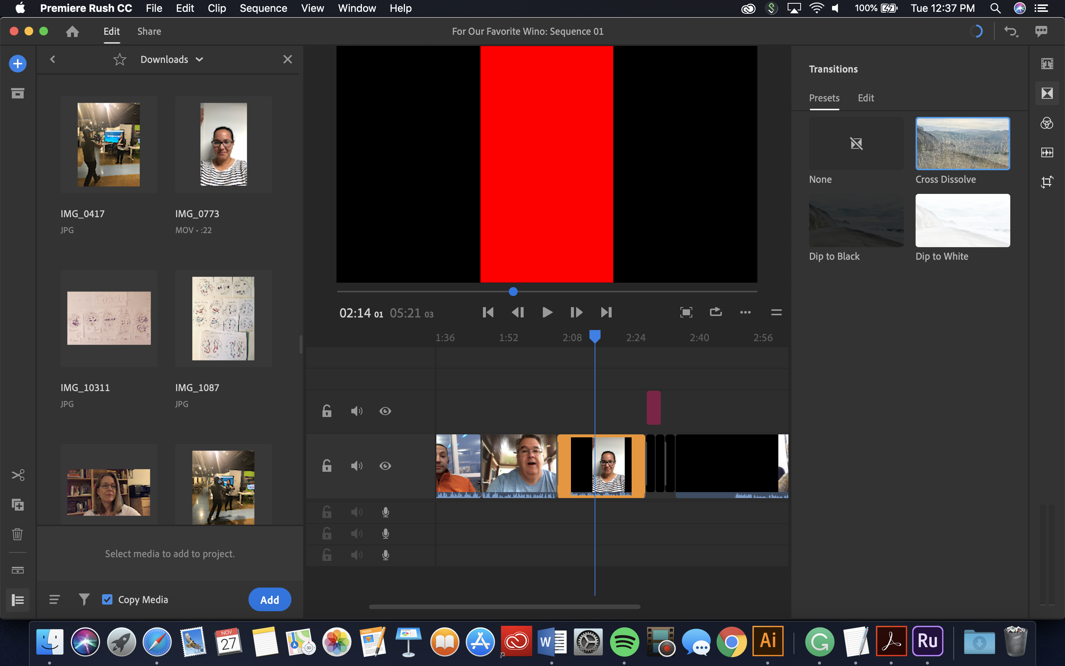Select IMG_0773 video thumbnail in panel
The image size is (1065, 666).
coord(222,144)
